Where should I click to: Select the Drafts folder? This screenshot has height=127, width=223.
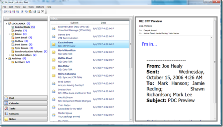19,31
